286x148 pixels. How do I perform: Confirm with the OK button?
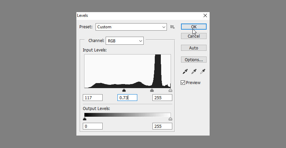pyautogui.click(x=194, y=27)
